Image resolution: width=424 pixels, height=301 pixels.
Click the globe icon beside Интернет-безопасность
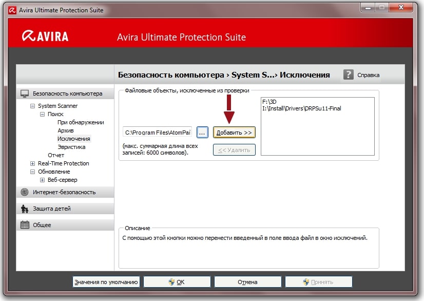pyautogui.click(x=25, y=192)
